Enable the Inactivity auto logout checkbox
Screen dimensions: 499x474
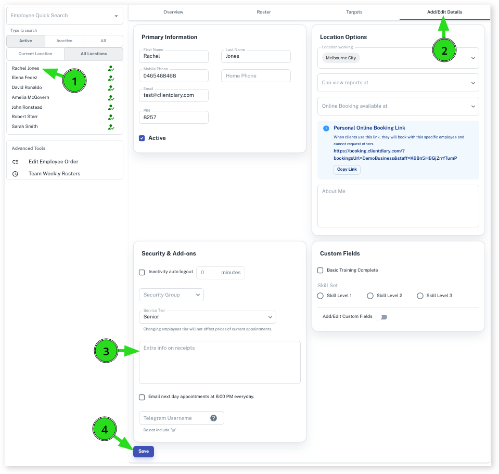[x=142, y=272]
